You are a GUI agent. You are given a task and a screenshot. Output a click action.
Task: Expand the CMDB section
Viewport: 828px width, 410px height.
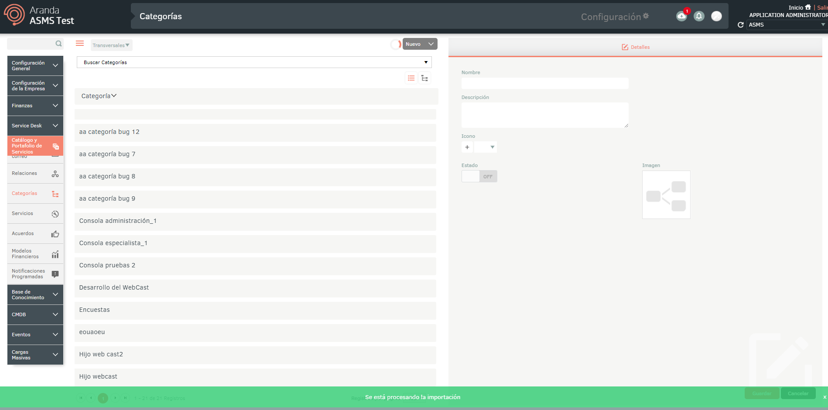35,314
